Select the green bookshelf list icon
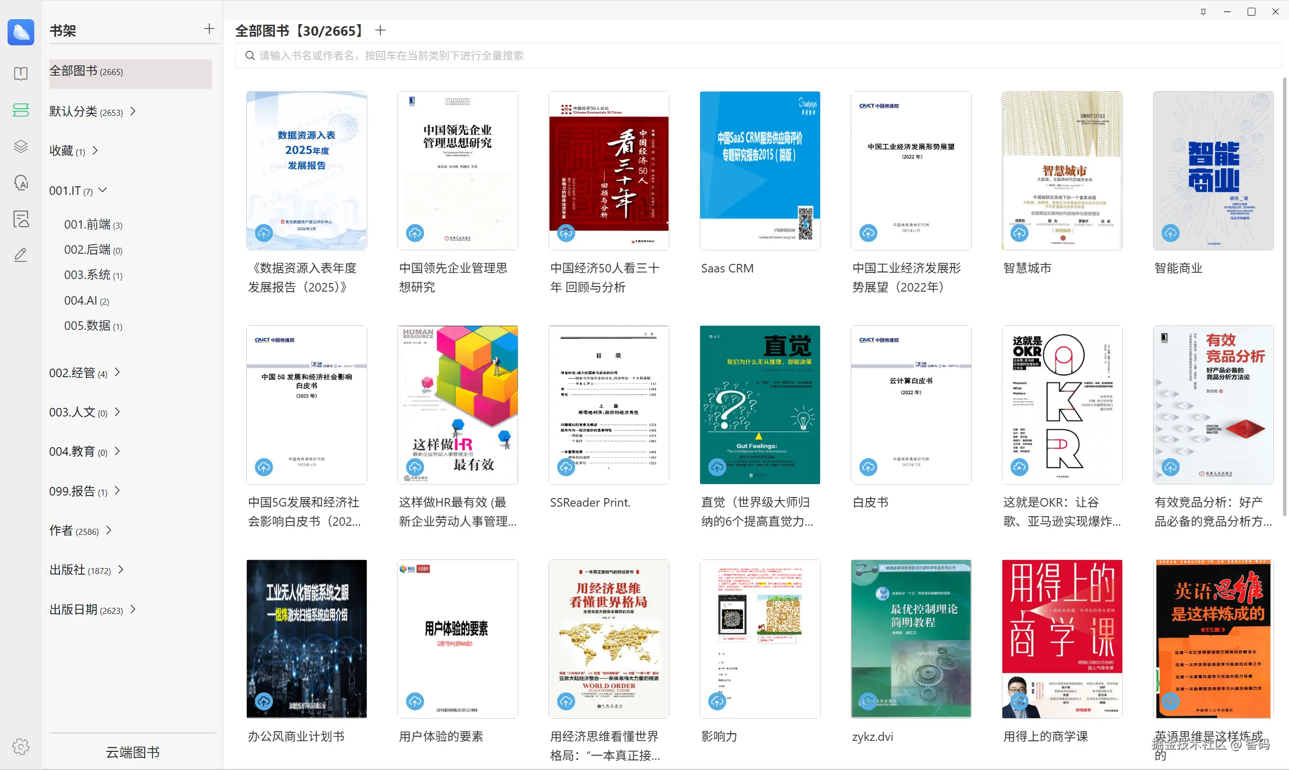 tap(21, 109)
